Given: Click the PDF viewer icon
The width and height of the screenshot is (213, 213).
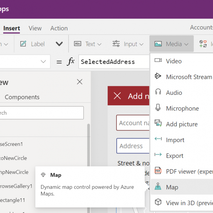Looking at the screenshot, I should (x=158, y=170).
